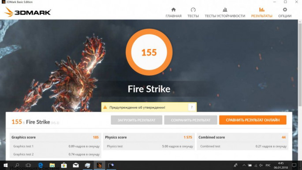Expand hidden system tray icons chevron
Image resolution: width=302 pixels, height=170 pixels.
pos(244,166)
